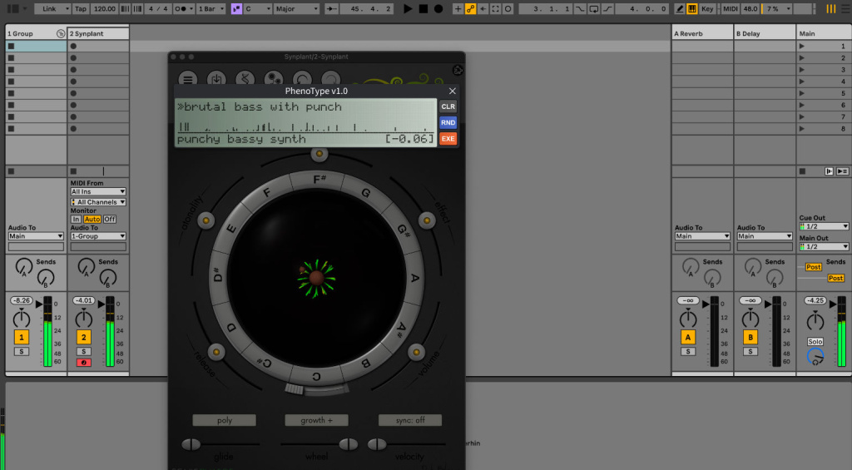This screenshot has height=470, width=852.
Task: Set Monitor to Off on Synplant track
Action: (110, 219)
